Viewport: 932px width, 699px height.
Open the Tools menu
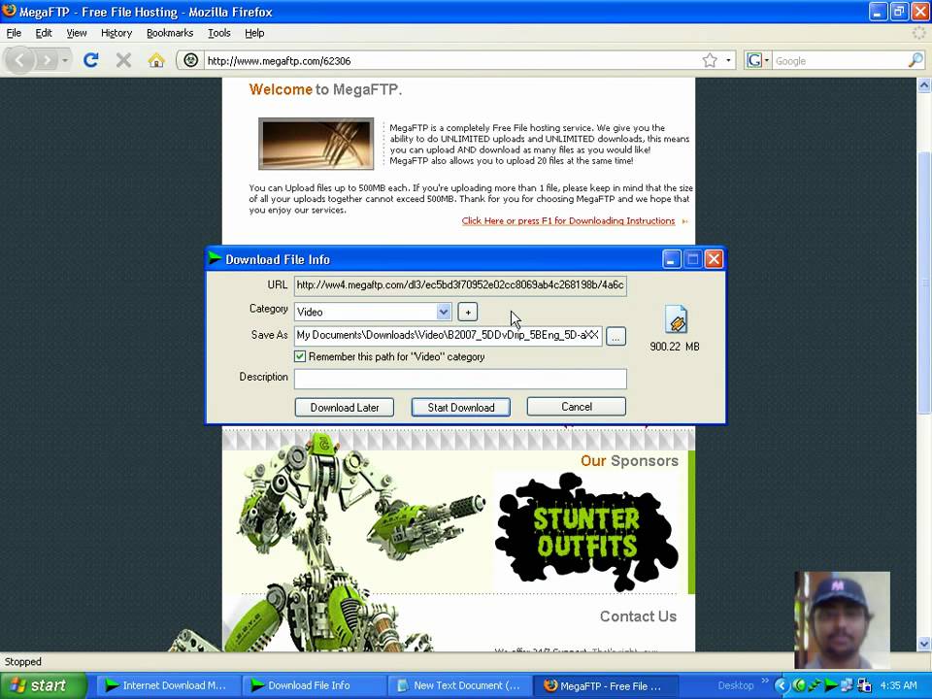pyautogui.click(x=218, y=33)
